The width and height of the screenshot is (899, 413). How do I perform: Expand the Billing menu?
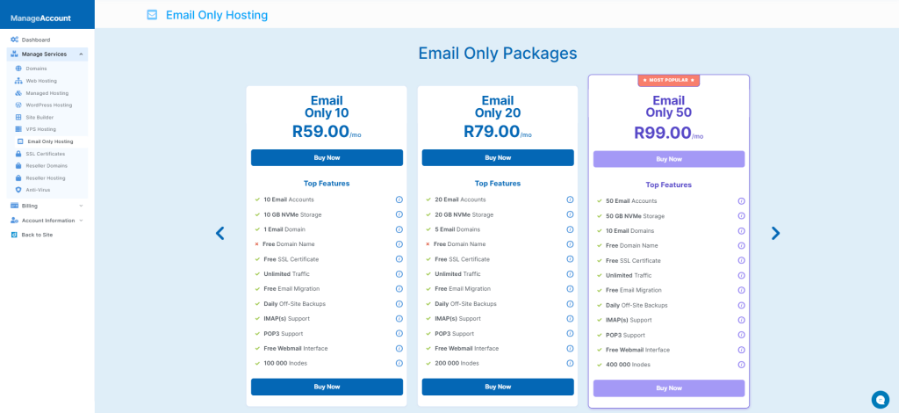[x=81, y=206]
